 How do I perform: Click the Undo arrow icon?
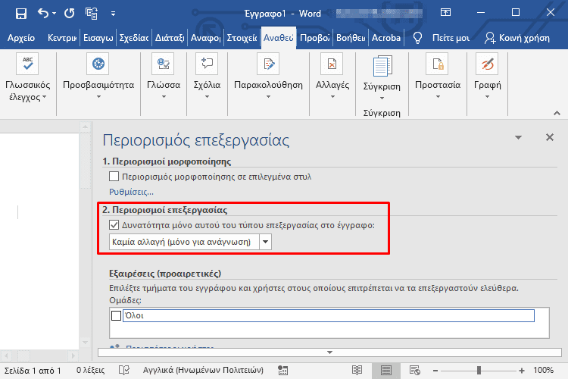43,13
